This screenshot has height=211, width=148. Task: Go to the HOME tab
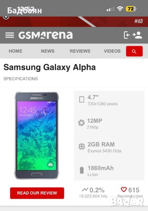pos(15,51)
